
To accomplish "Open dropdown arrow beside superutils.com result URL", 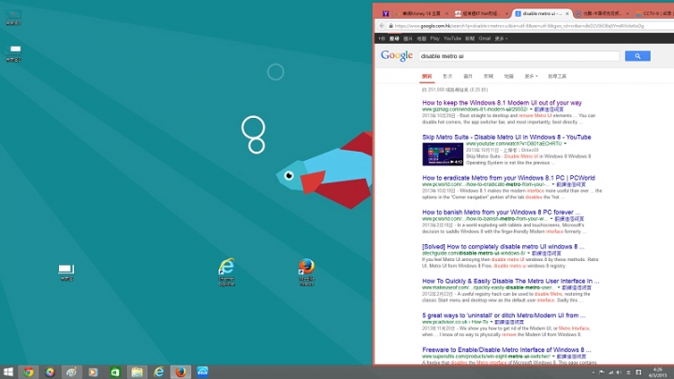I will pos(553,357).
